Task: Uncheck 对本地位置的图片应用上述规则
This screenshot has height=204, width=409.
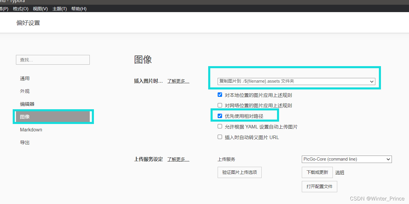Action: tap(220, 94)
